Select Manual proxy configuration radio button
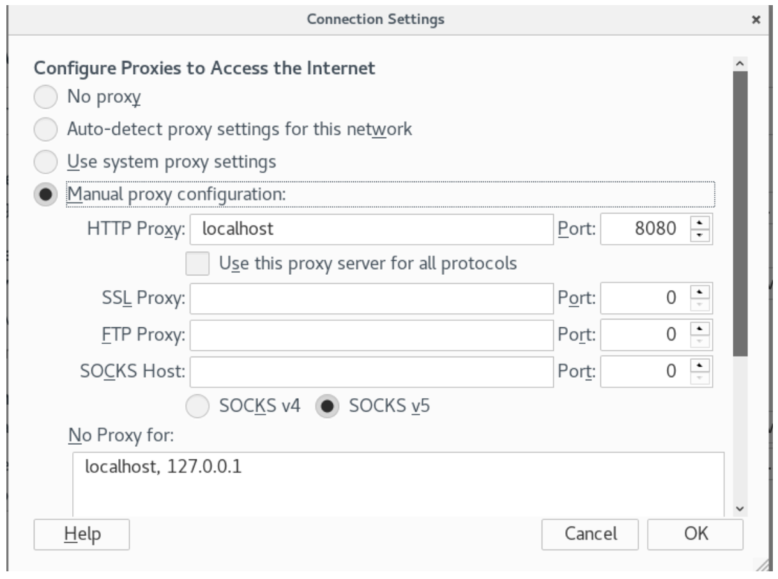The image size is (778, 579). [x=45, y=194]
